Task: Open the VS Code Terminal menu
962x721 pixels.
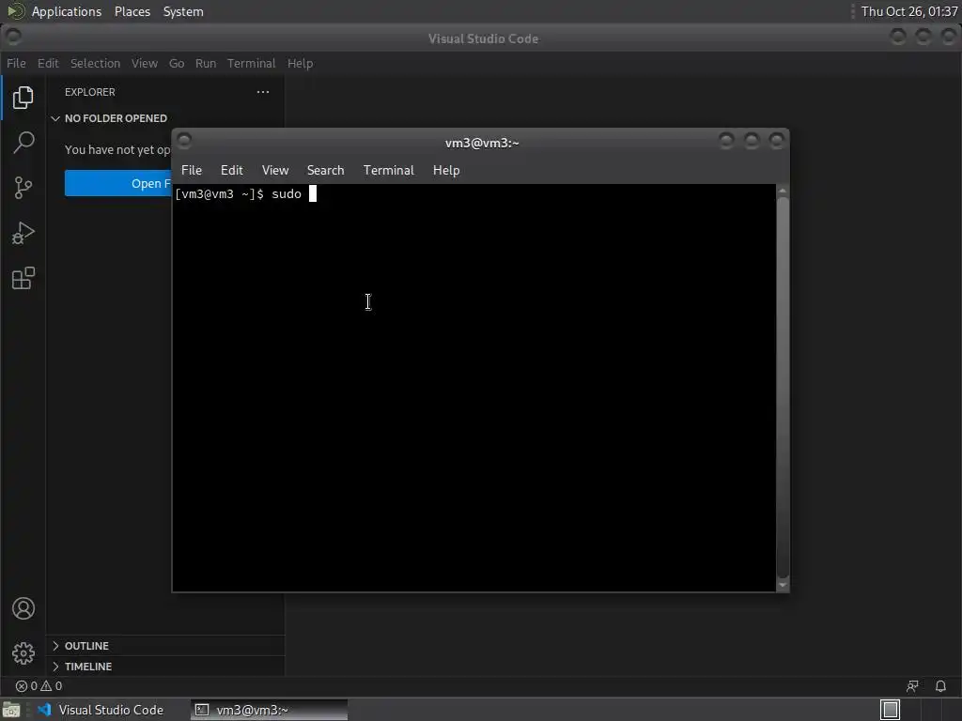Action: 252,63
